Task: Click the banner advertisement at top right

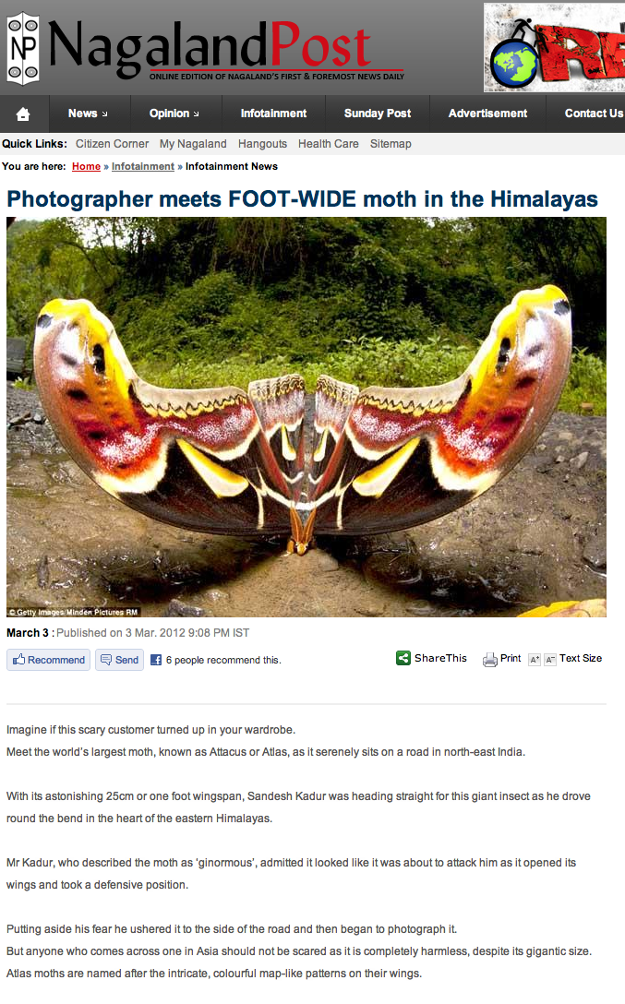Action: tap(555, 47)
